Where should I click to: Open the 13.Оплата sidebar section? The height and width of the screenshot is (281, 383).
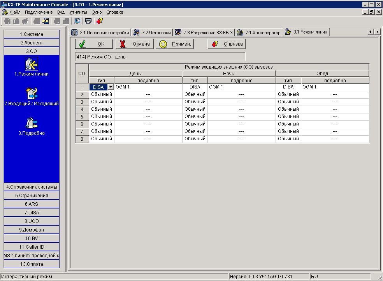tap(32, 264)
